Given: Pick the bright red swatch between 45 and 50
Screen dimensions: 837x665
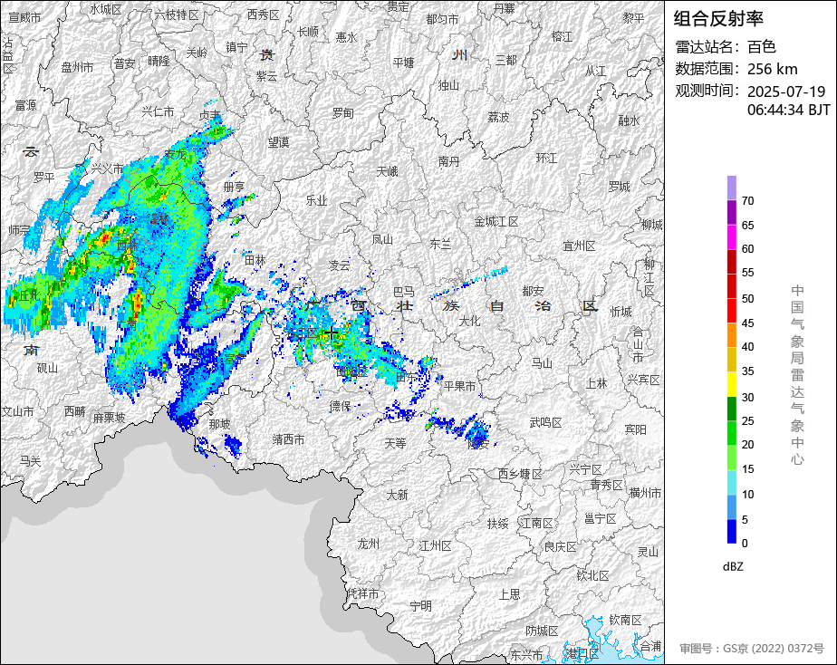Looking at the screenshot, I should point(732,311).
